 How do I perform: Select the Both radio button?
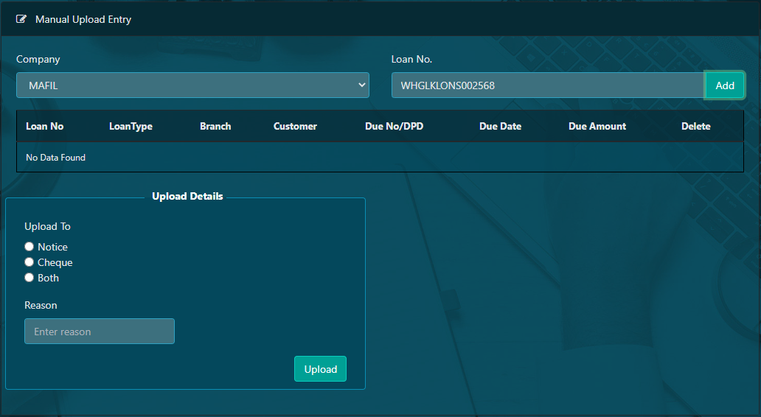[x=29, y=277]
